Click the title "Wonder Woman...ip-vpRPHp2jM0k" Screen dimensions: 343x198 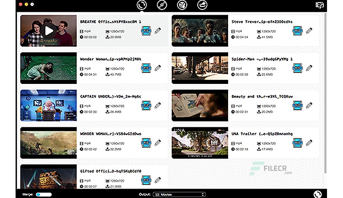(x=110, y=59)
